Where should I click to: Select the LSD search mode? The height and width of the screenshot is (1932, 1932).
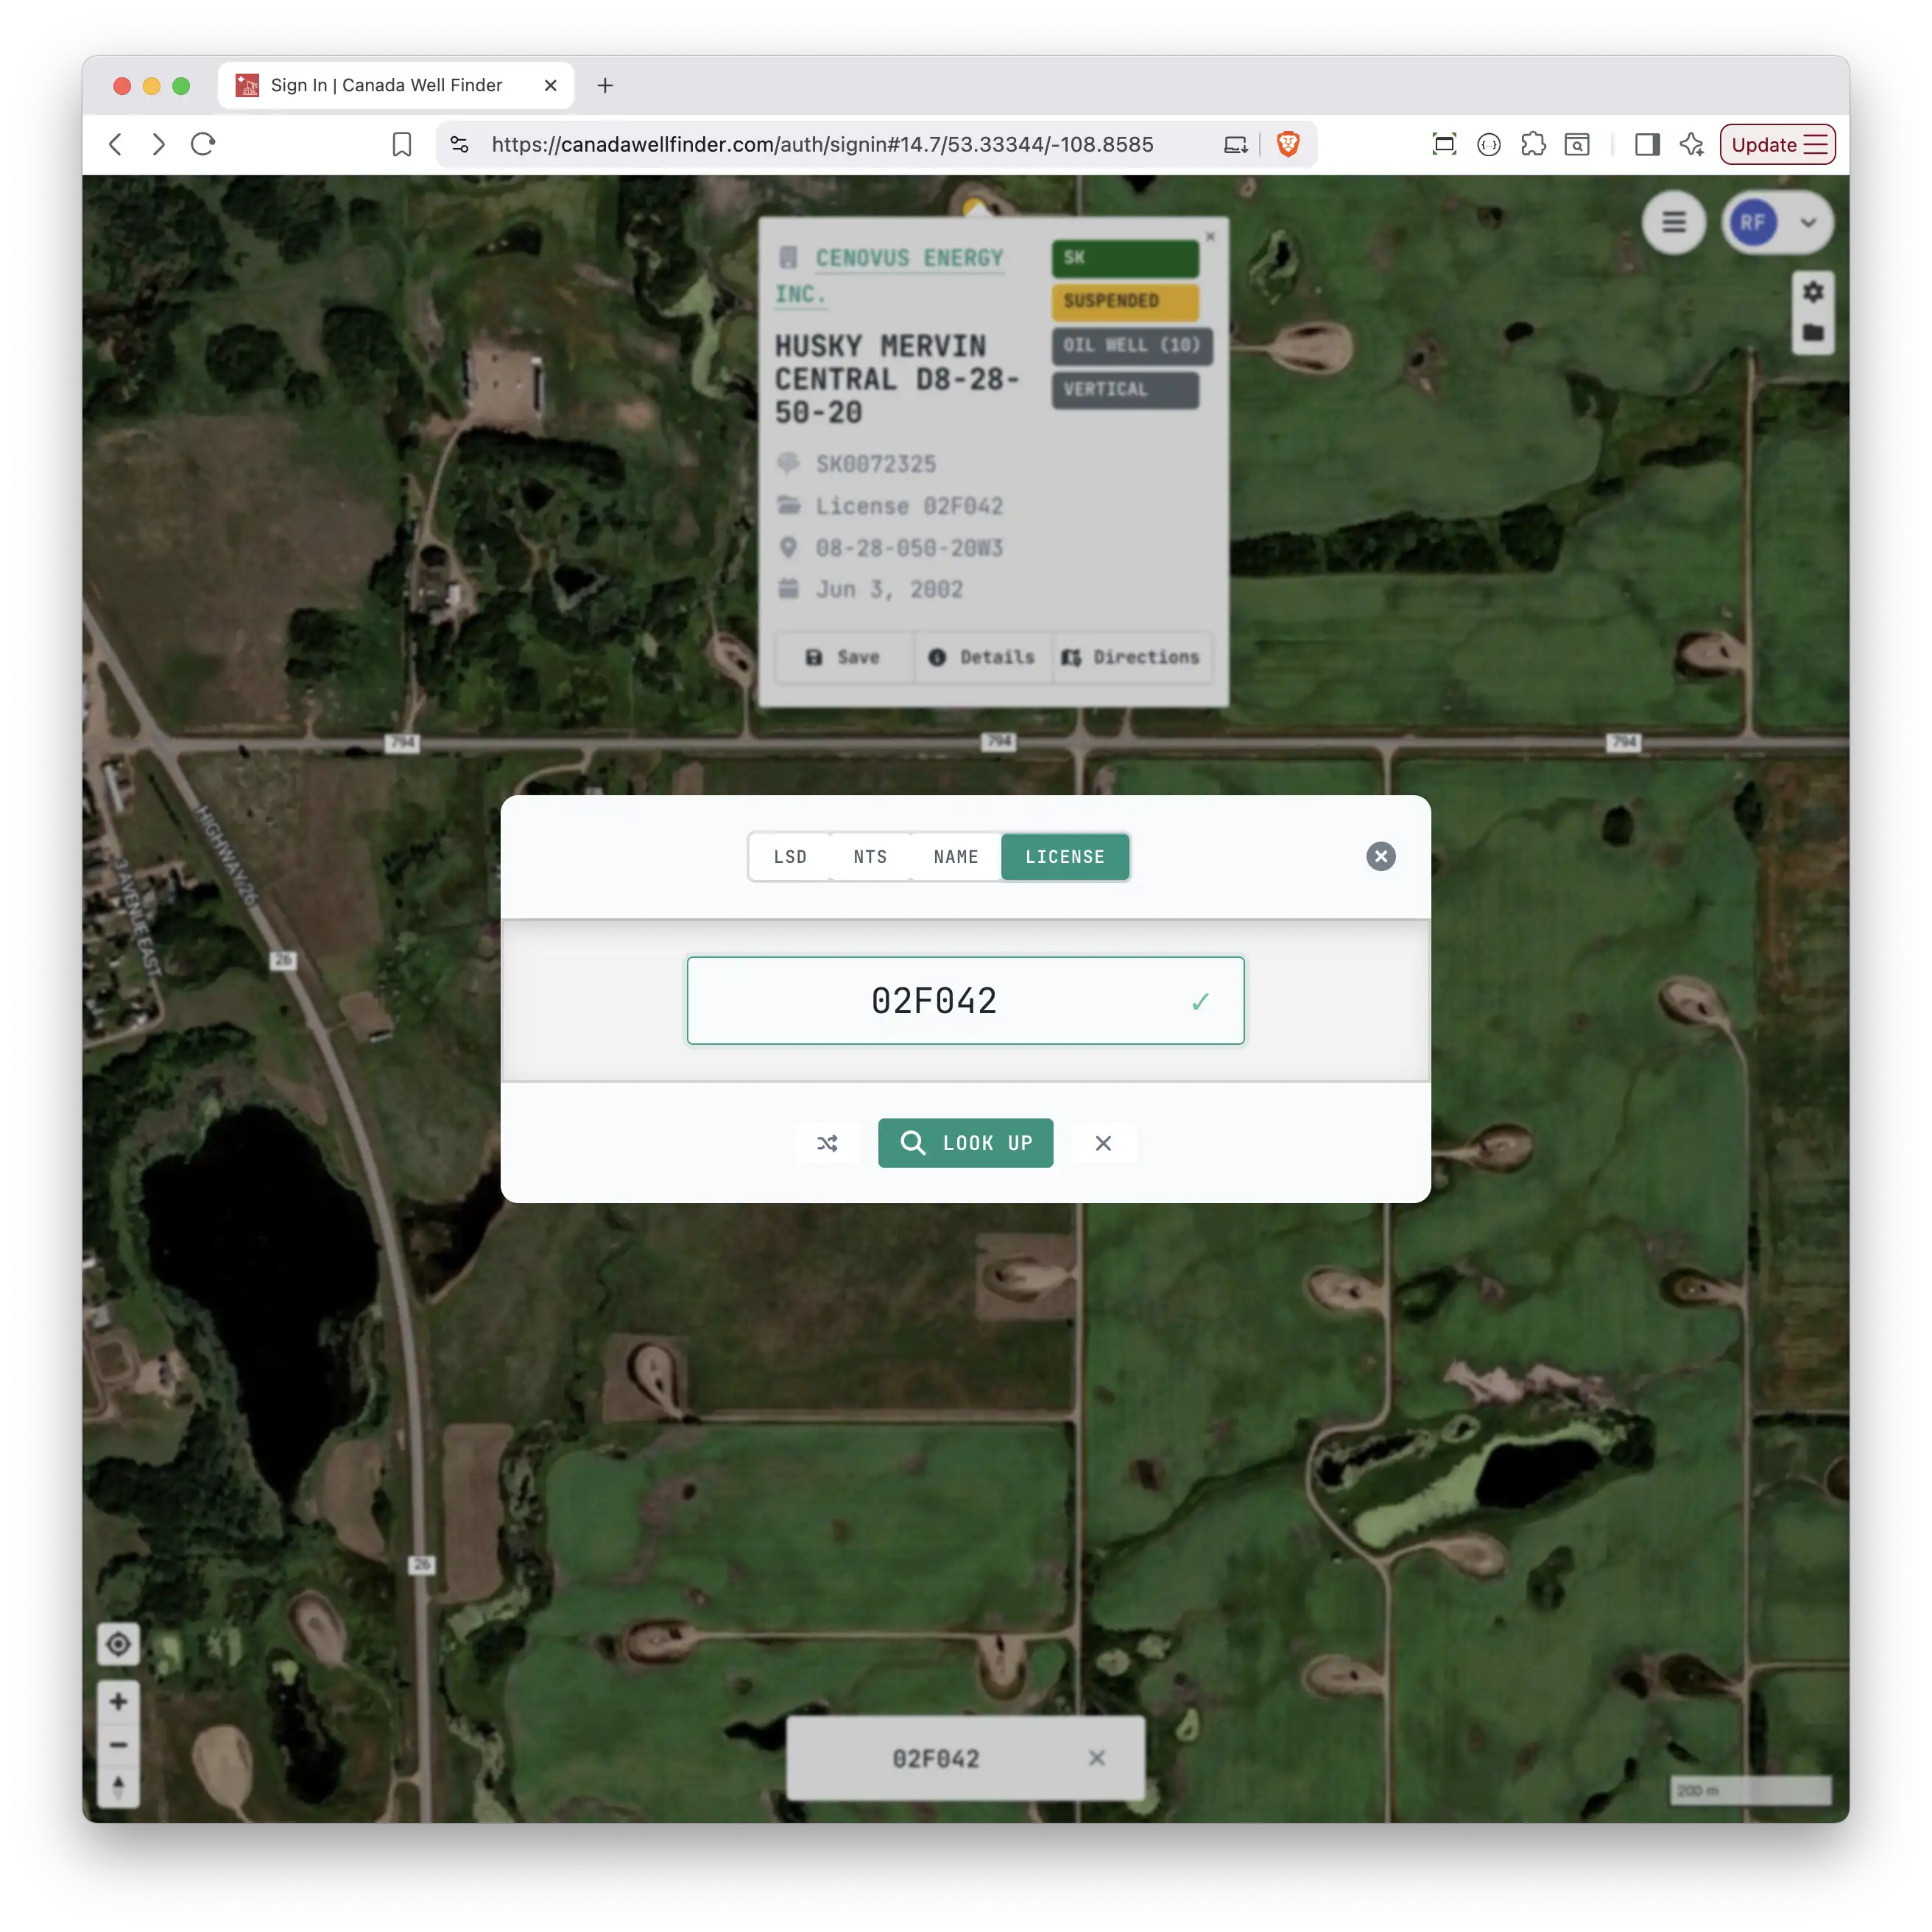pos(790,856)
